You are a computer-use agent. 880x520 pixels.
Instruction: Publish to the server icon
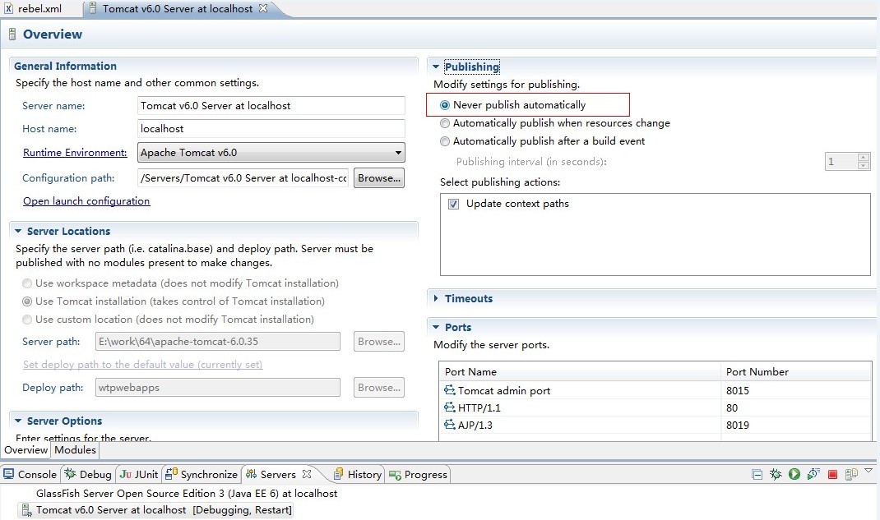851,475
